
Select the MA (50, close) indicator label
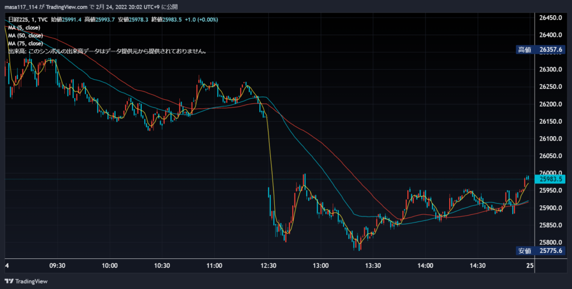(x=26, y=36)
